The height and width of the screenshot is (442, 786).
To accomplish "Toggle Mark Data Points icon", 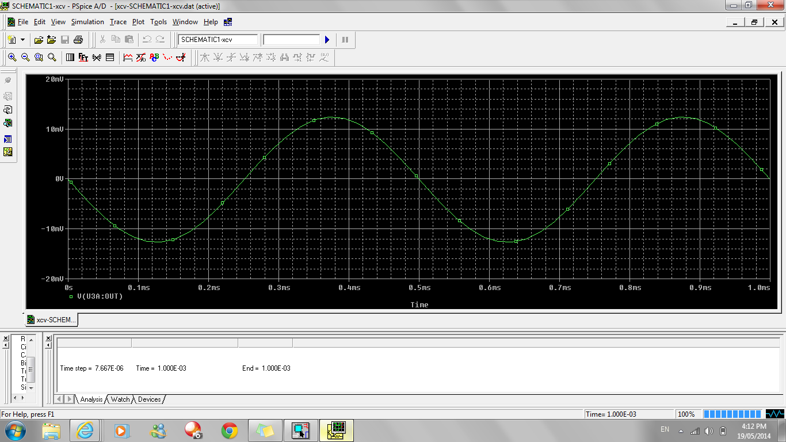I will pos(167,58).
